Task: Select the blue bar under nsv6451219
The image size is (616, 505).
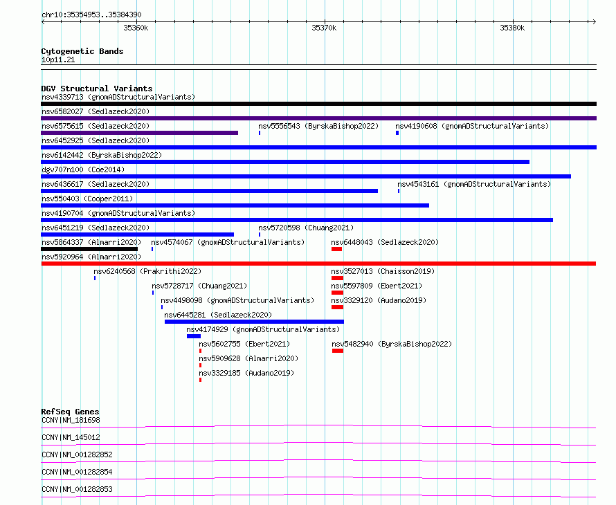Action: 138,235
